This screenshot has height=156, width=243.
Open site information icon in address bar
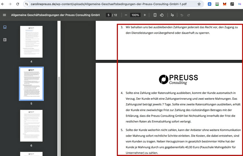click(27, 4)
